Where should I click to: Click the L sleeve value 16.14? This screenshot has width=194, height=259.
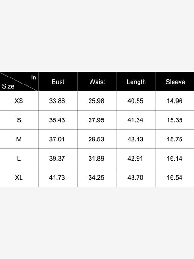point(174,158)
